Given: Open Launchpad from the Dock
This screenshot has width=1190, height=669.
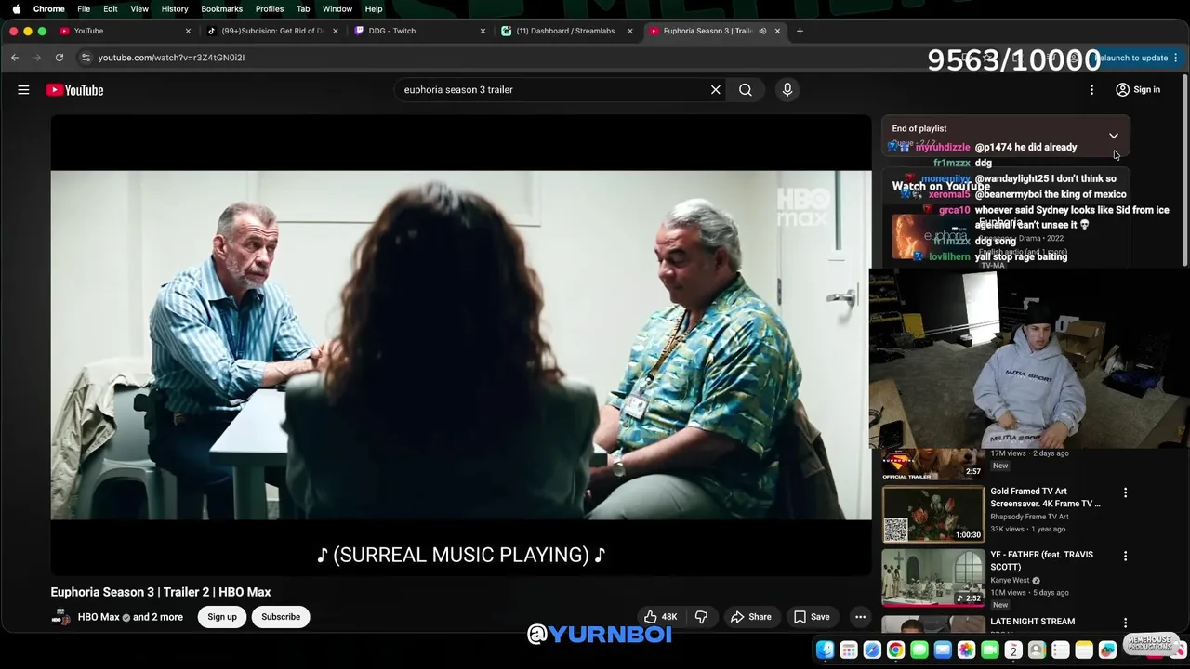Looking at the screenshot, I should [x=849, y=650].
